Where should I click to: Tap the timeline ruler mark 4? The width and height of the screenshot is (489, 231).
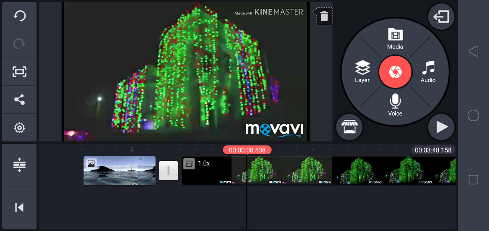[132, 149]
